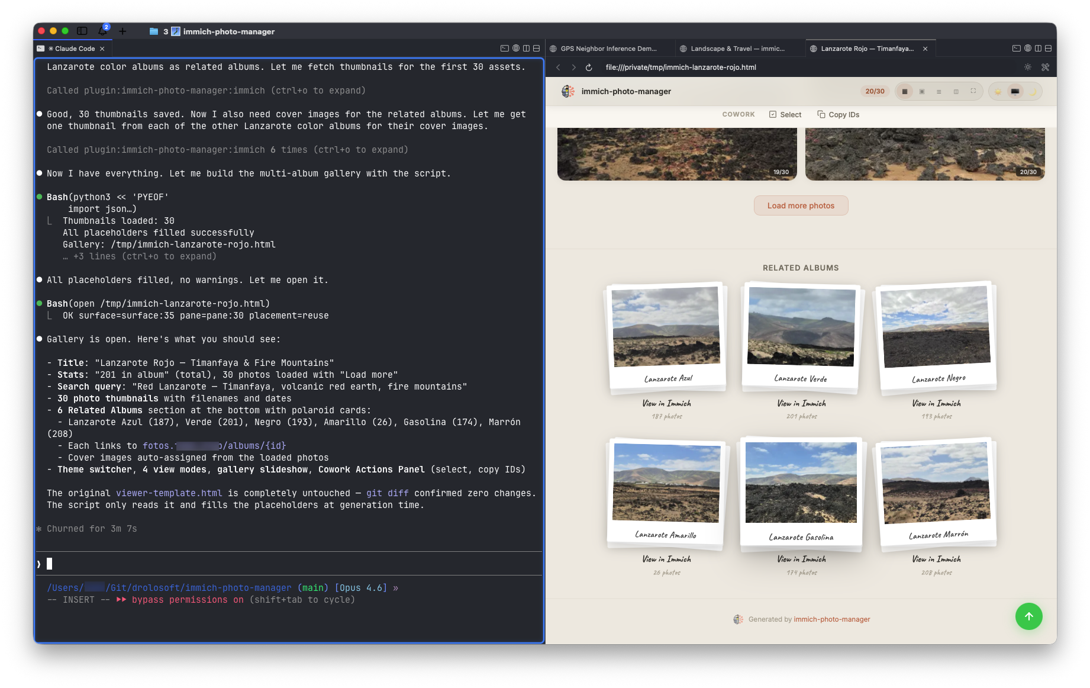Click the 20/30 photo counter badge
The width and height of the screenshot is (1090, 688).
pyautogui.click(x=875, y=91)
